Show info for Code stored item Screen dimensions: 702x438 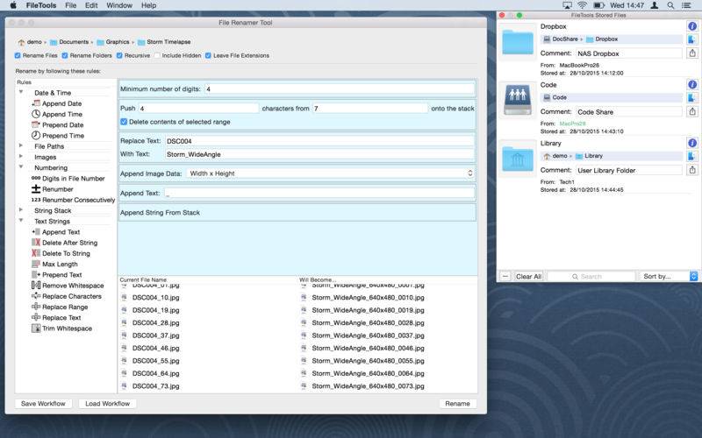(x=692, y=84)
